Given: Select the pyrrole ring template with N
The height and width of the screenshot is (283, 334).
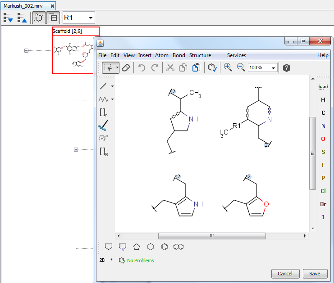Looking at the screenshot, I should click(x=123, y=247).
